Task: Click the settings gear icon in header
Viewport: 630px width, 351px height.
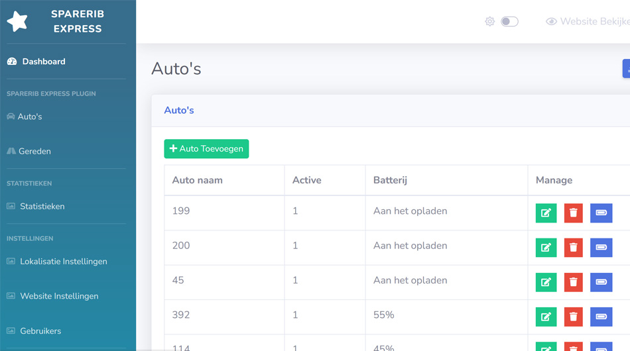Action: [489, 22]
